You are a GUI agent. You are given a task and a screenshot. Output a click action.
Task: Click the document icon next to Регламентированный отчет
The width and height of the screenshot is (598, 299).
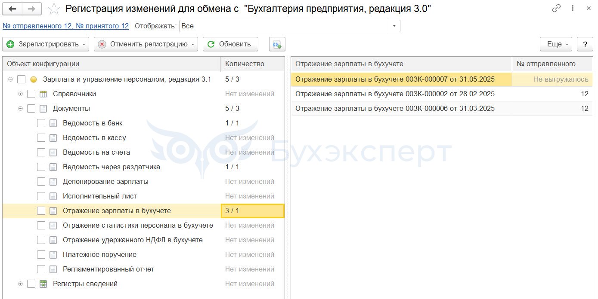pyautogui.click(x=53, y=269)
